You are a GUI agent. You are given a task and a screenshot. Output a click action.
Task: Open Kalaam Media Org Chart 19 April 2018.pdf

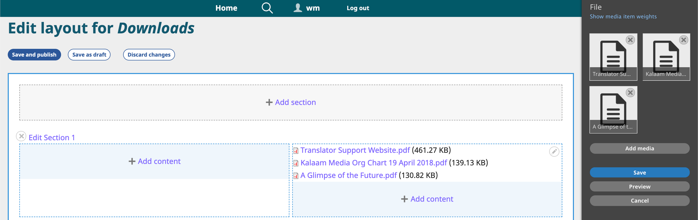373,163
